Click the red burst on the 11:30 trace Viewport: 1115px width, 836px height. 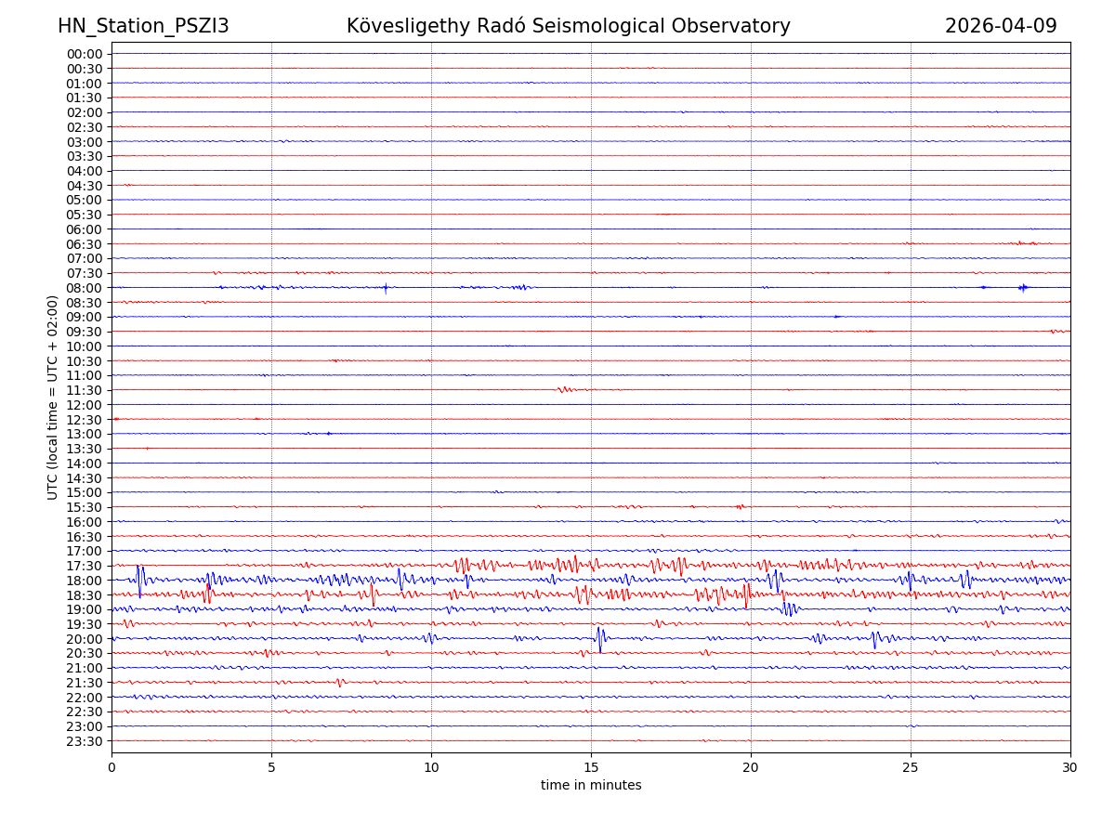coord(566,389)
